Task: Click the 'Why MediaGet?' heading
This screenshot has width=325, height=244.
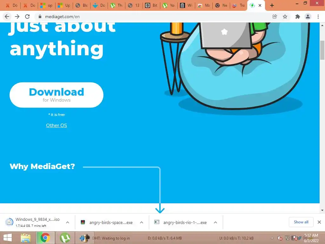Action: click(42, 166)
